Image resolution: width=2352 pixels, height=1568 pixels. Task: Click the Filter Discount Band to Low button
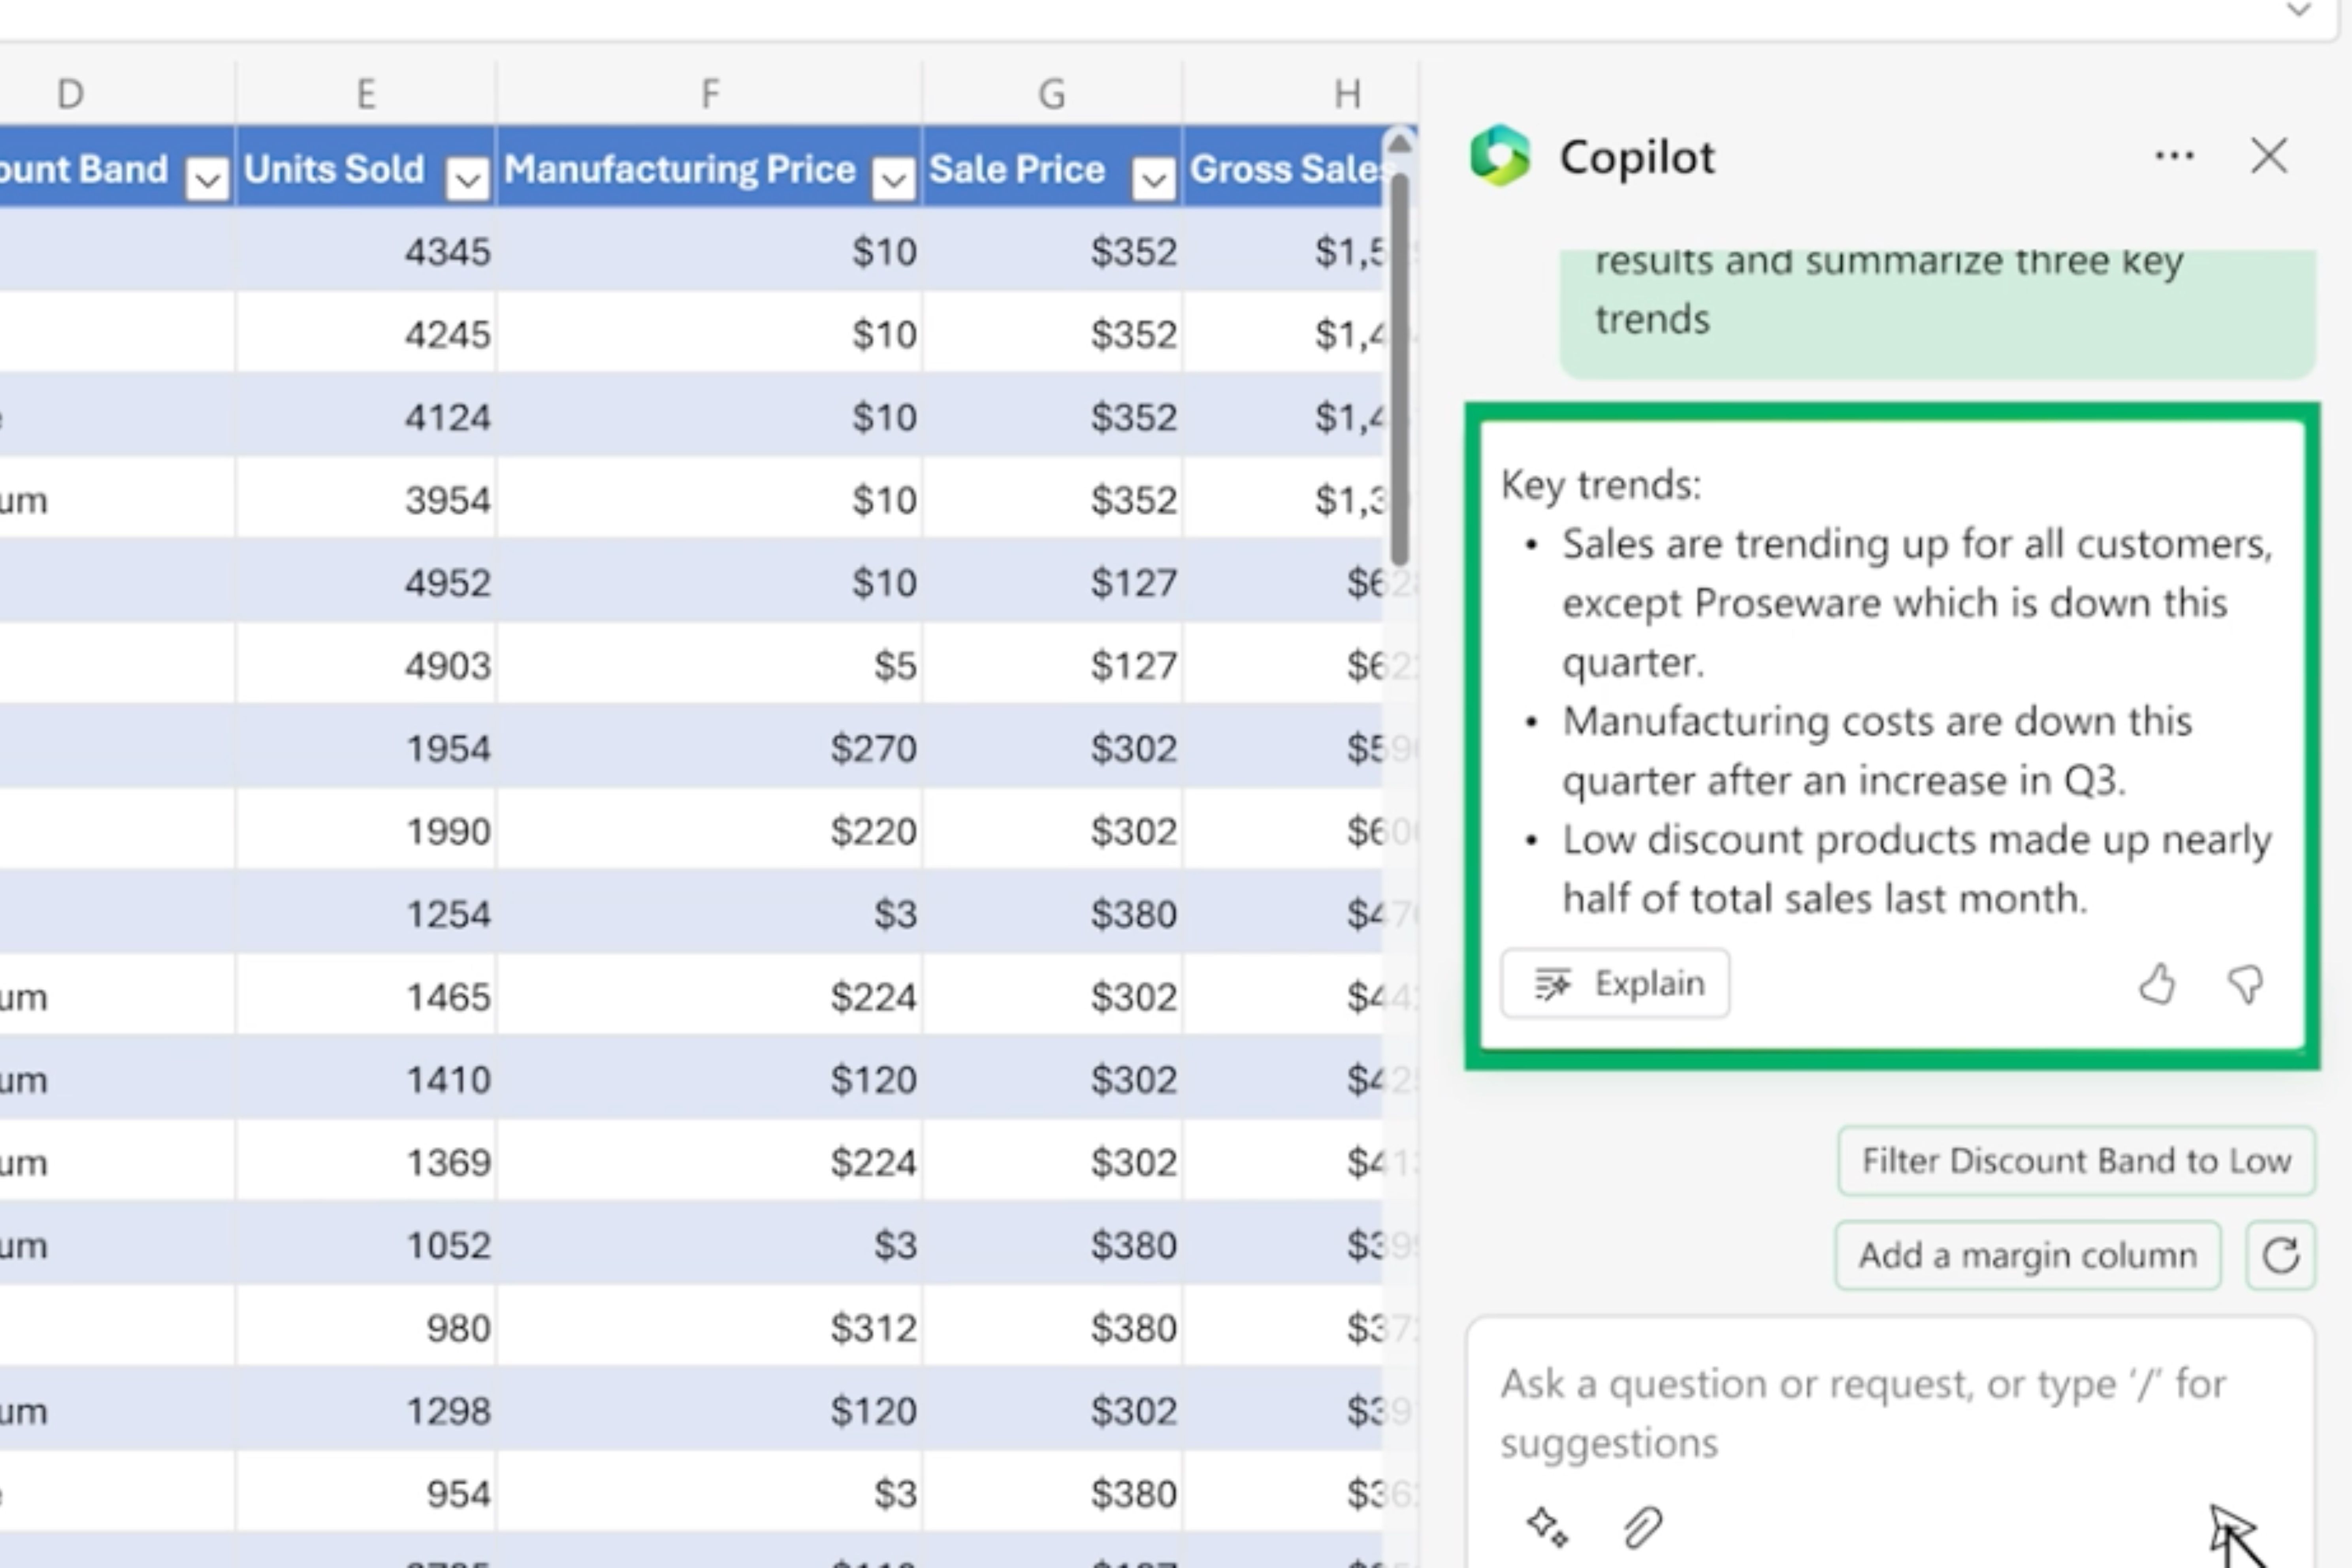2077,1158
